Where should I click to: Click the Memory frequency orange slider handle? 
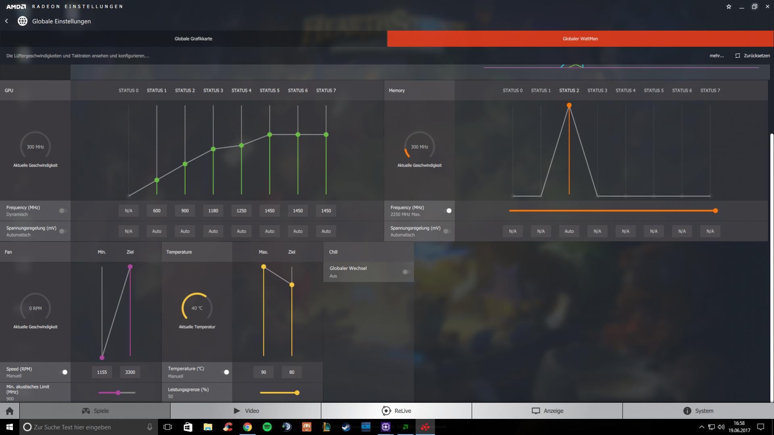coord(715,210)
